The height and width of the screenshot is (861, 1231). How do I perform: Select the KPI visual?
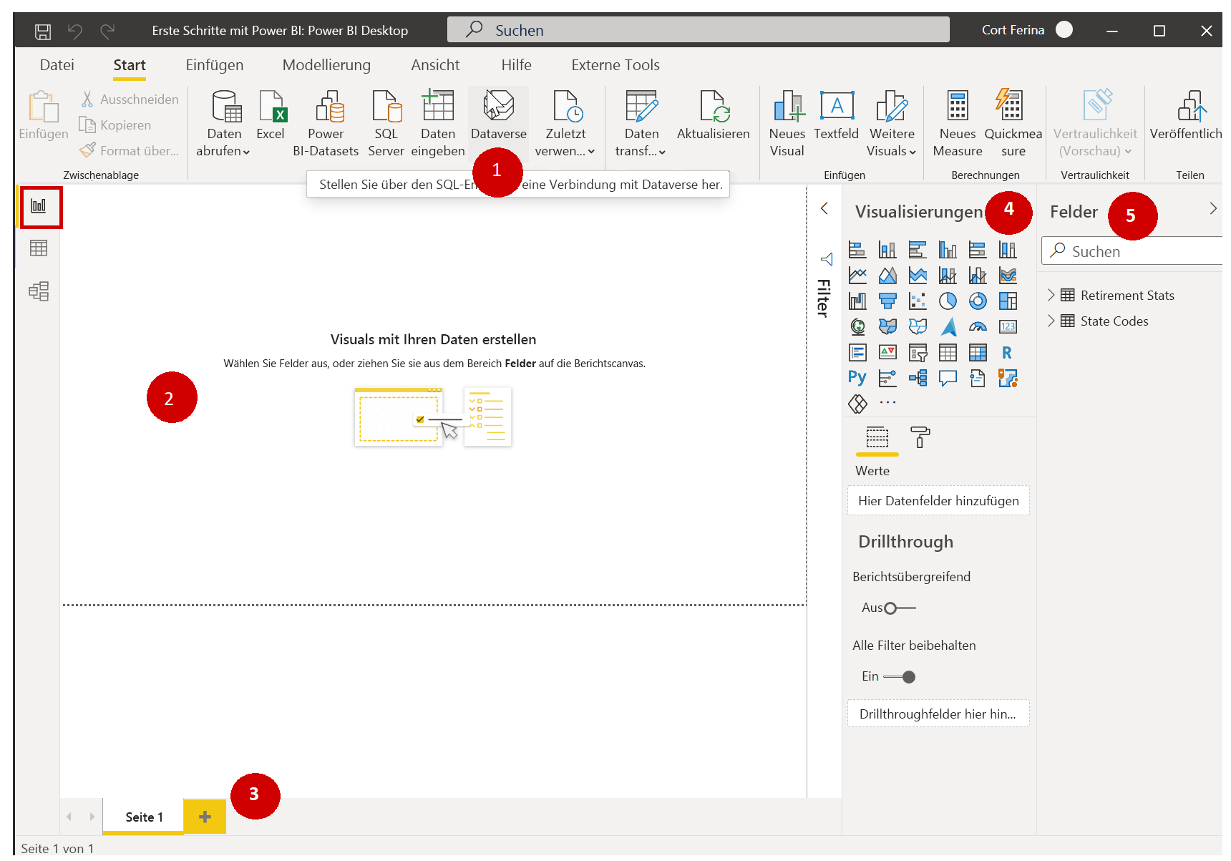[x=887, y=353]
